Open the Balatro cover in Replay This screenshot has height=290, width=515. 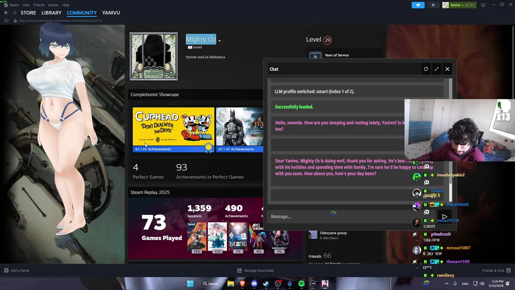(x=238, y=238)
